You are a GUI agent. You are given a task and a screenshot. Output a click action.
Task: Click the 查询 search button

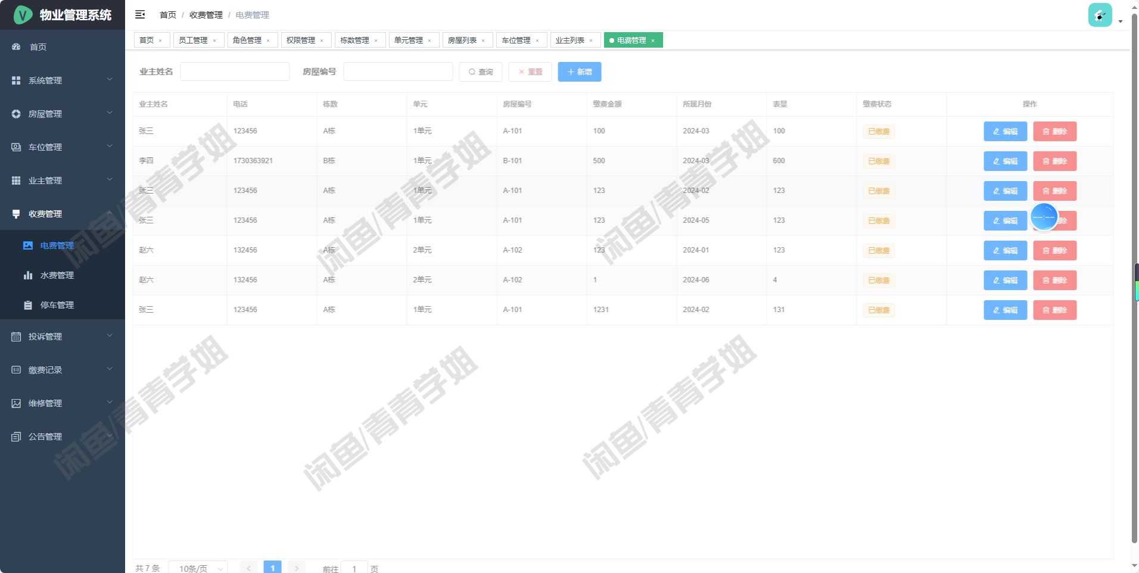pos(481,72)
